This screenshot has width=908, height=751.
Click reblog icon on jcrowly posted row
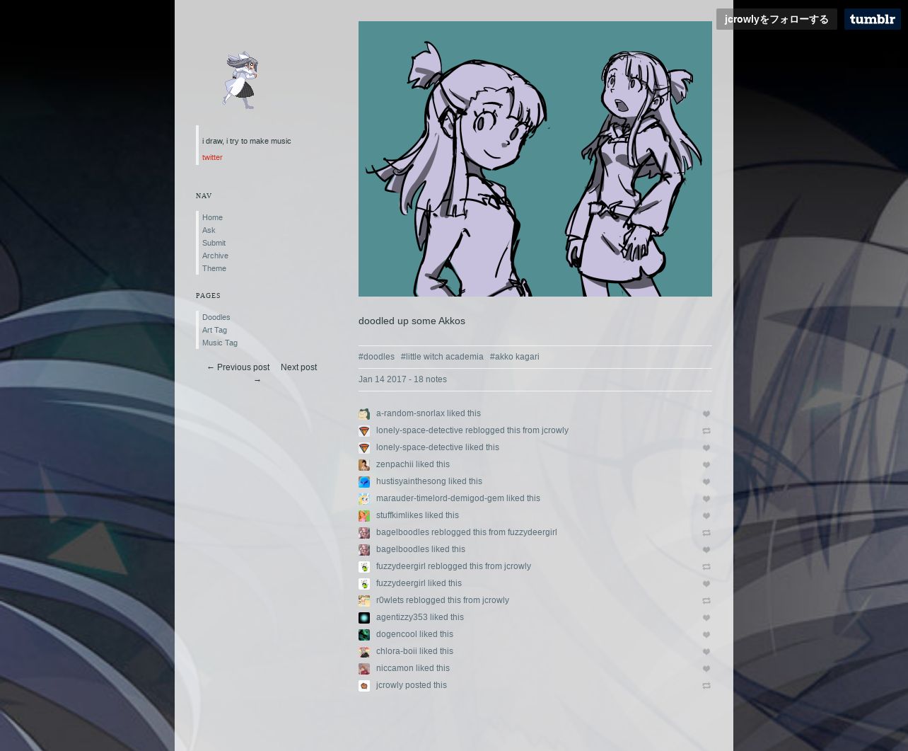coord(706,686)
